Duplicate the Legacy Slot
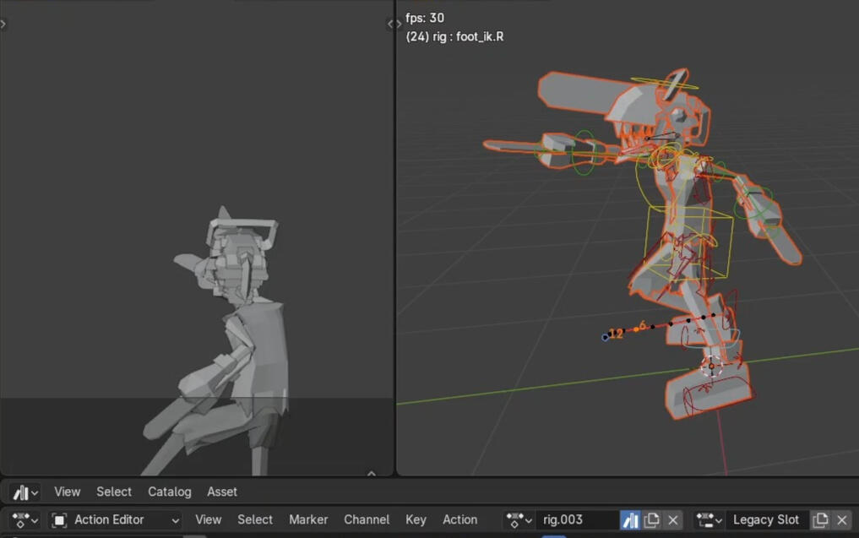Screen dimensions: 859x538 (x=820, y=519)
